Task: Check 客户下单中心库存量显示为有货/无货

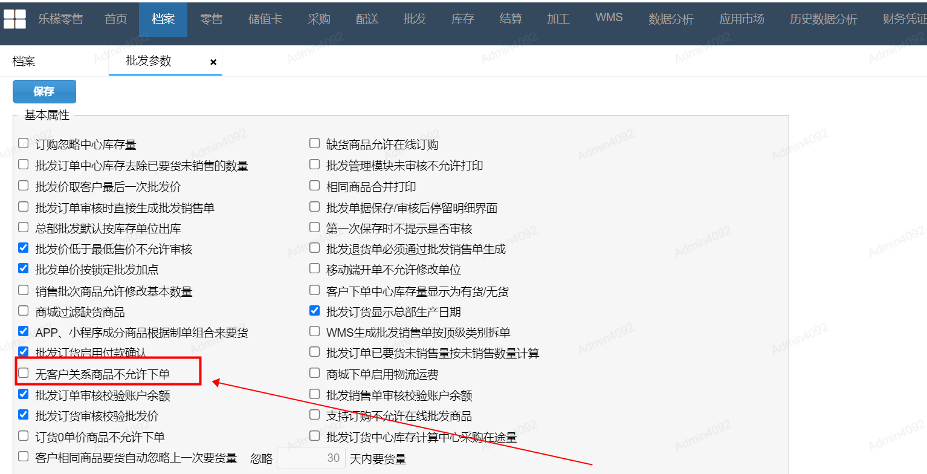Action: point(314,290)
